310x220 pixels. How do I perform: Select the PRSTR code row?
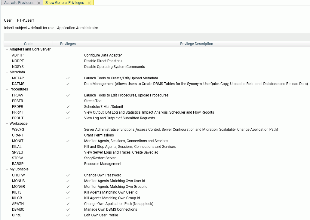coord(18,101)
